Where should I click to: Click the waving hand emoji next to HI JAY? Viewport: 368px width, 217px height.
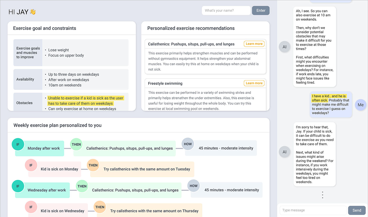33,12
